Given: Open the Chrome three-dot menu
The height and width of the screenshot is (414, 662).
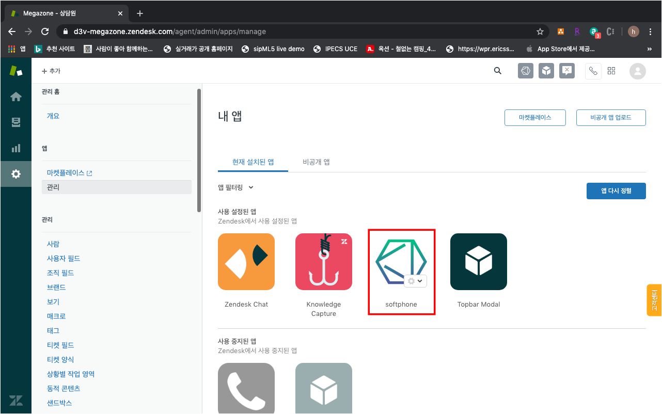Looking at the screenshot, I should coord(650,31).
